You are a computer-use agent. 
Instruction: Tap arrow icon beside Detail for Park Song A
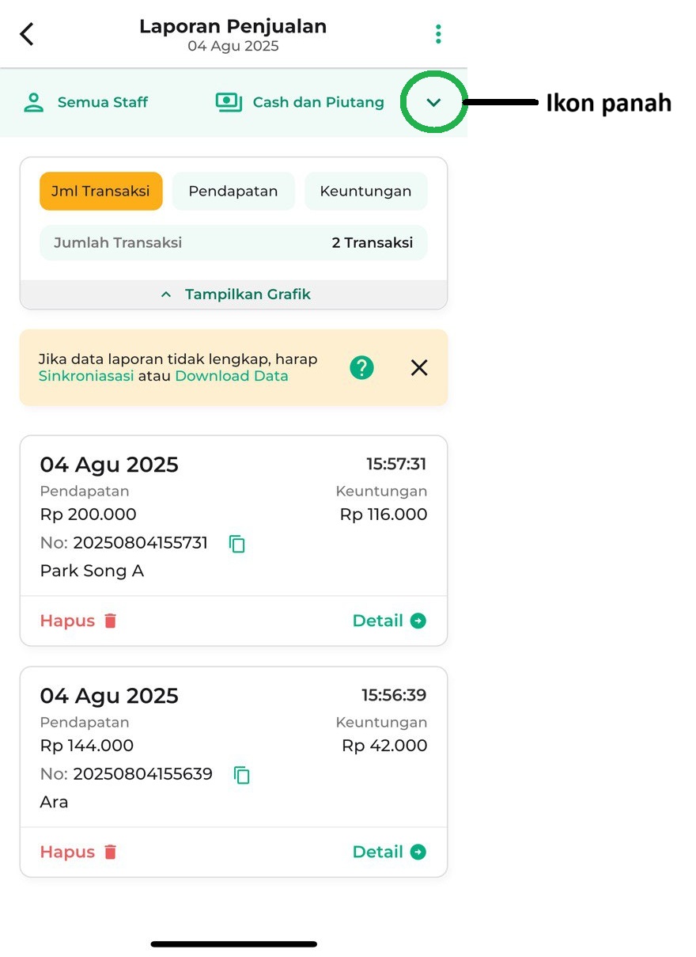click(x=418, y=621)
